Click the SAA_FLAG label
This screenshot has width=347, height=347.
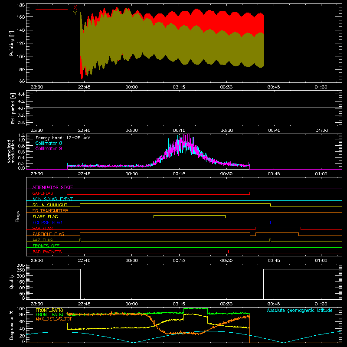(43, 228)
